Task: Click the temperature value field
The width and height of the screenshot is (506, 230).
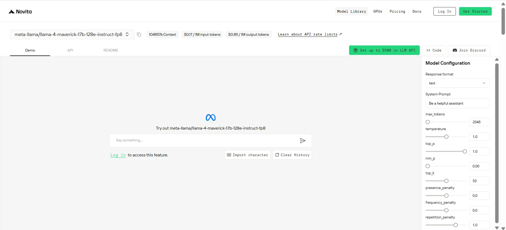Action: point(479,137)
